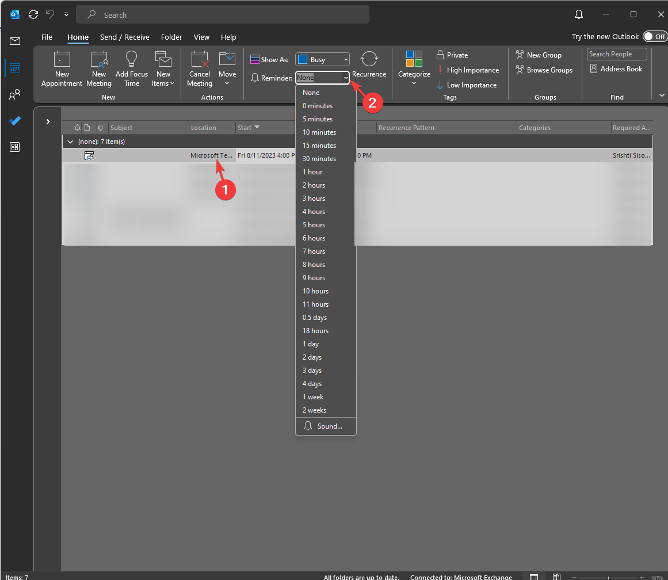The width and height of the screenshot is (668, 580).
Task: Open the Send / Receive tab
Action: [x=125, y=37]
